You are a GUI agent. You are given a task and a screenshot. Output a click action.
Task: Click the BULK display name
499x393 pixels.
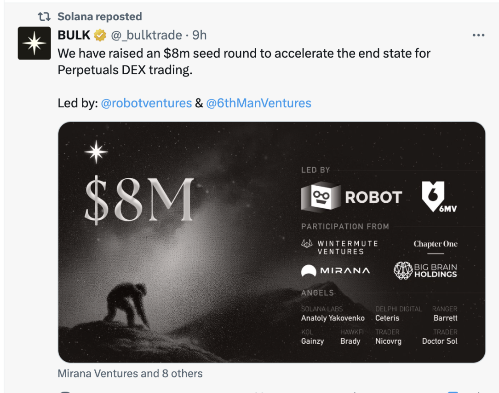point(74,35)
